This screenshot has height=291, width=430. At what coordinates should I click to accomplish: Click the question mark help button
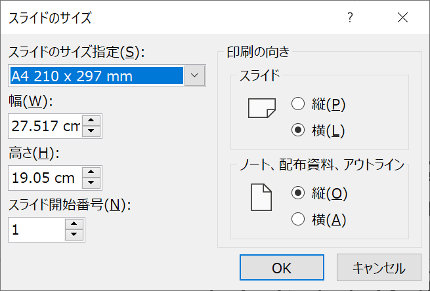350,18
